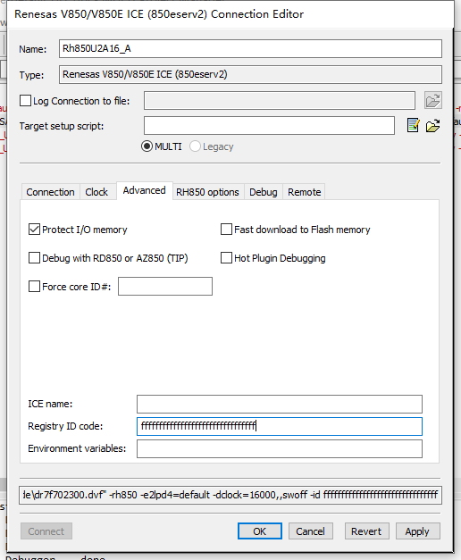Uncheck Protect I/O memory
Viewport: 461px width, 560px height.
click(34, 230)
